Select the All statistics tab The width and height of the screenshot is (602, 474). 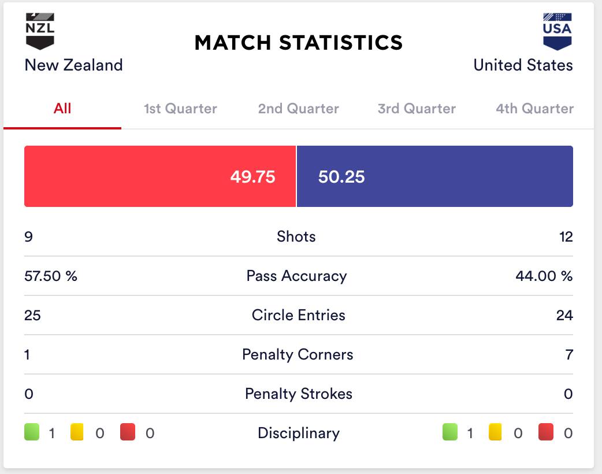(62, 109)
